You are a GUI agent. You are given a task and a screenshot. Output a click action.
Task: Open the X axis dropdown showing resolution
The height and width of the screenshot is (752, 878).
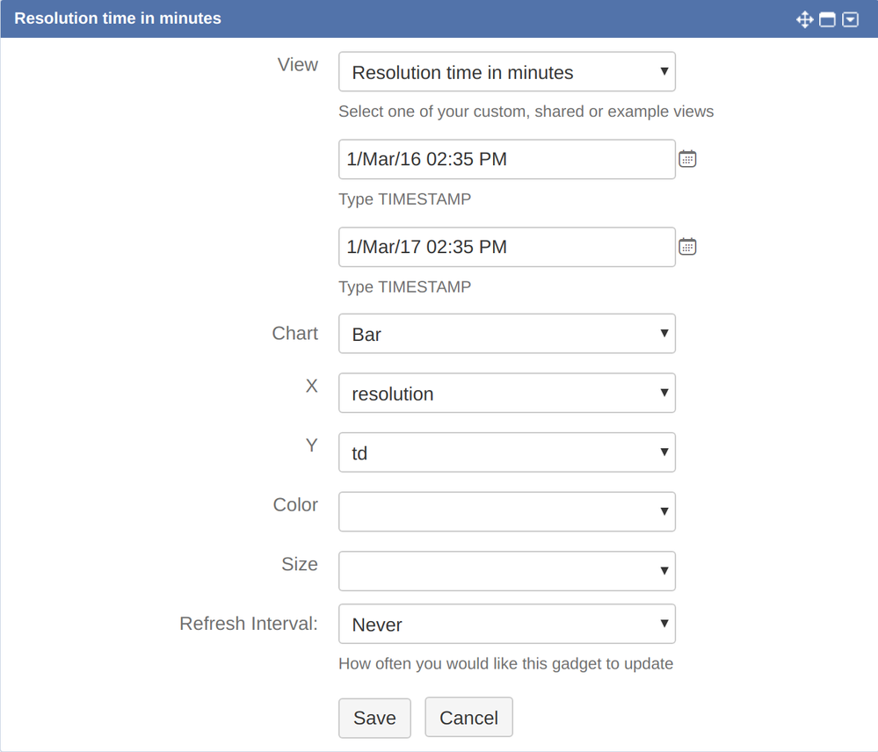coord(506,393)
